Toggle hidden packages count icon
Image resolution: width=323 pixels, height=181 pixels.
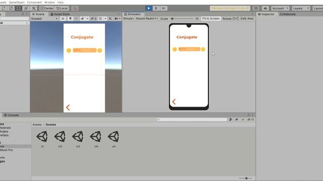tap(251, 120)
